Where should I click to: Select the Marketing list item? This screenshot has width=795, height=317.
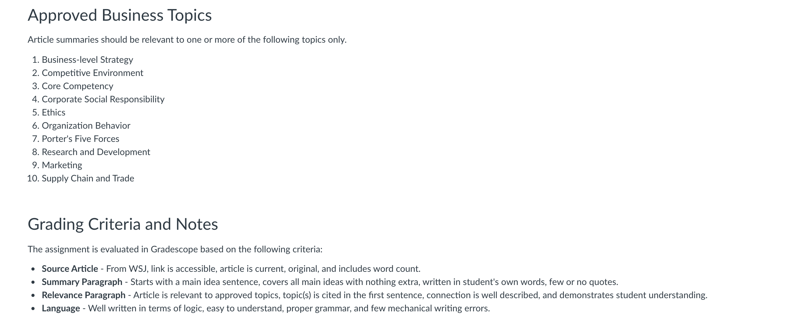tap(62, 165)
